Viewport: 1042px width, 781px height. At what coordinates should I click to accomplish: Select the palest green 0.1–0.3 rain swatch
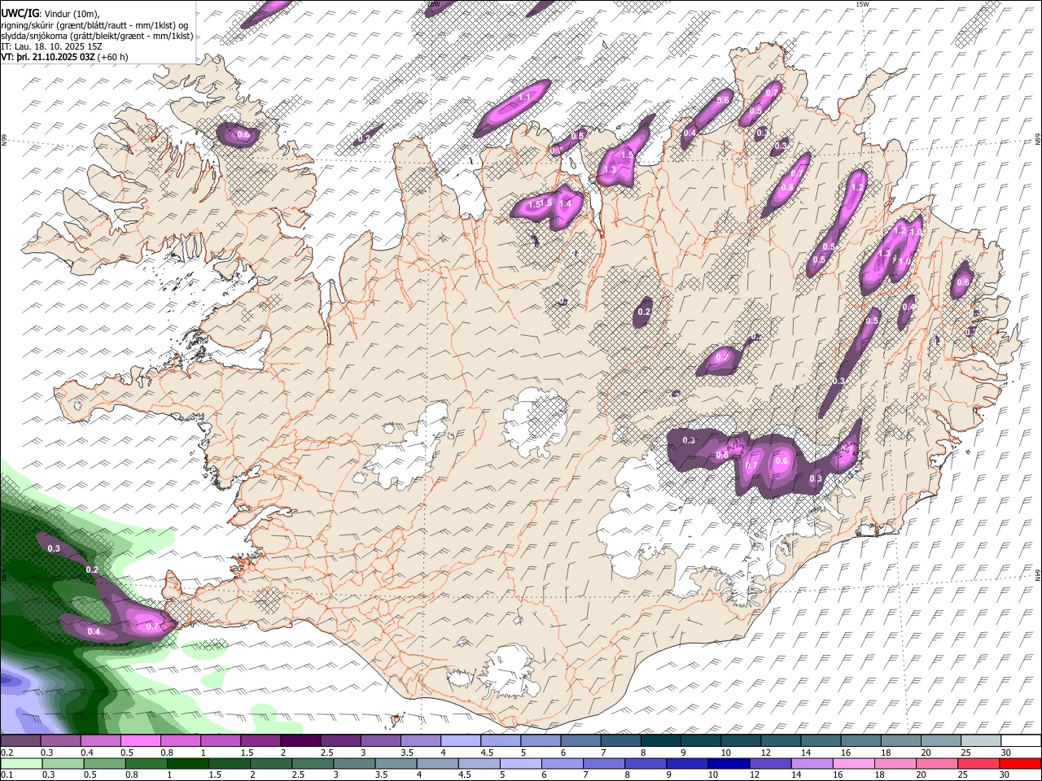[20, 763]
